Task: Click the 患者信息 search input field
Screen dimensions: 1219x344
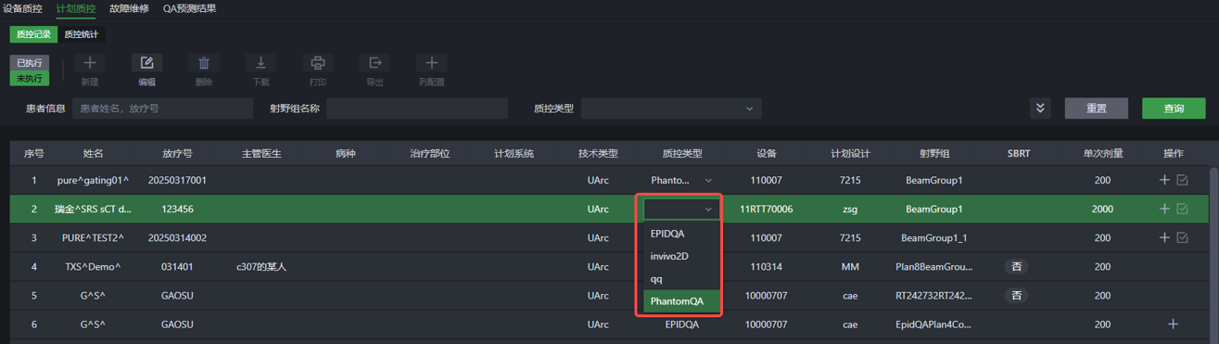Action: (163, 108)
